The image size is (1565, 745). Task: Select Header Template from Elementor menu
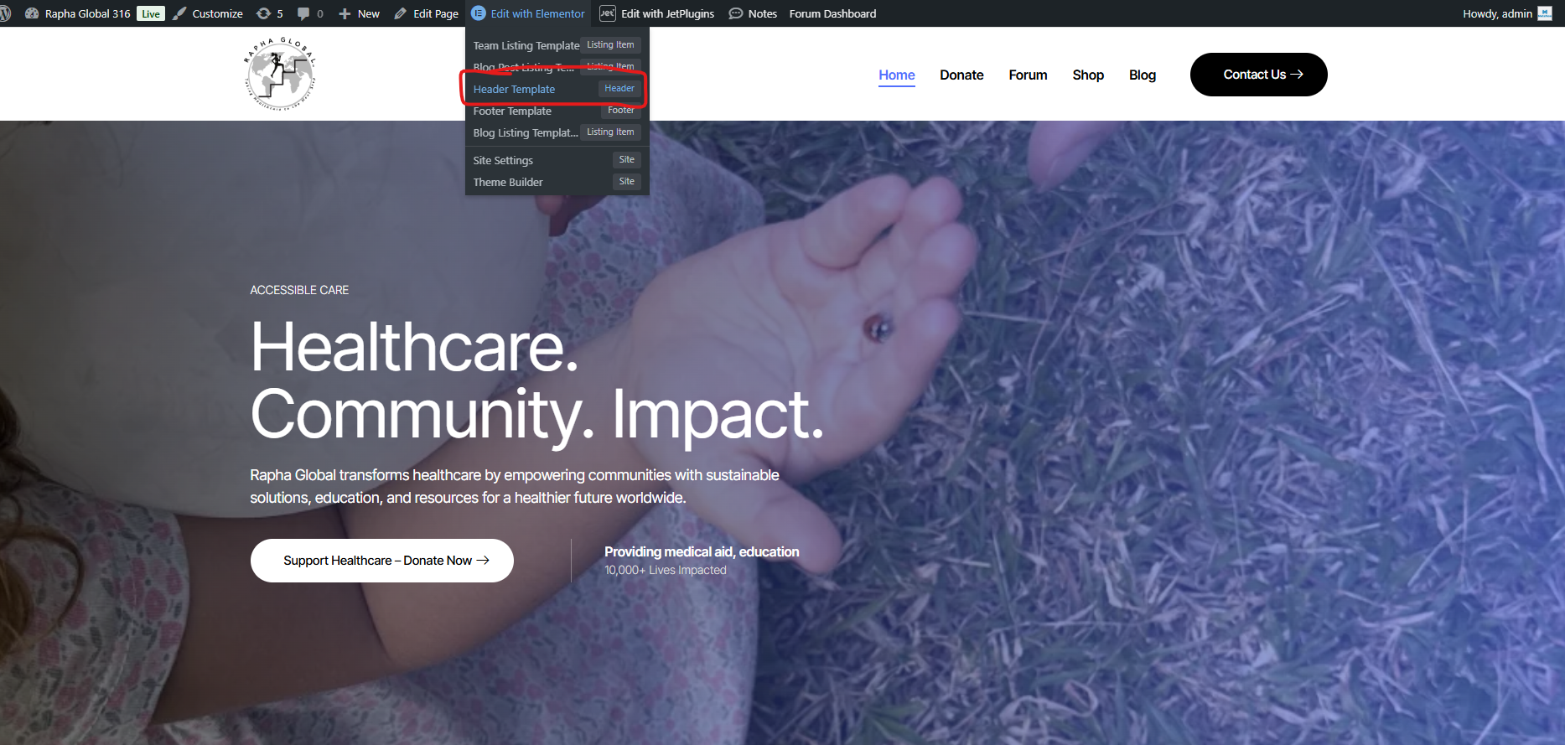click(514, 89)
